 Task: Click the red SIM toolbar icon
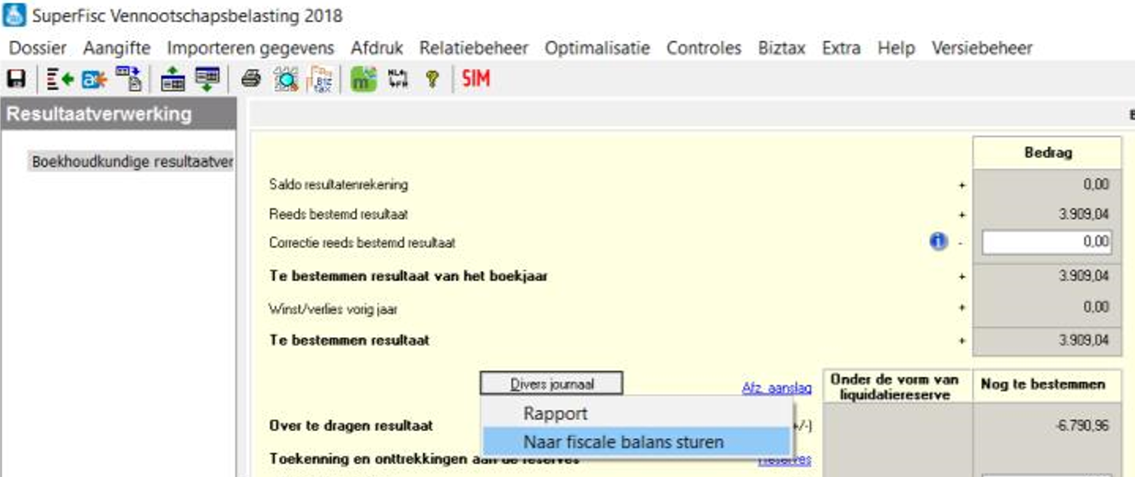tap(476, 80)
